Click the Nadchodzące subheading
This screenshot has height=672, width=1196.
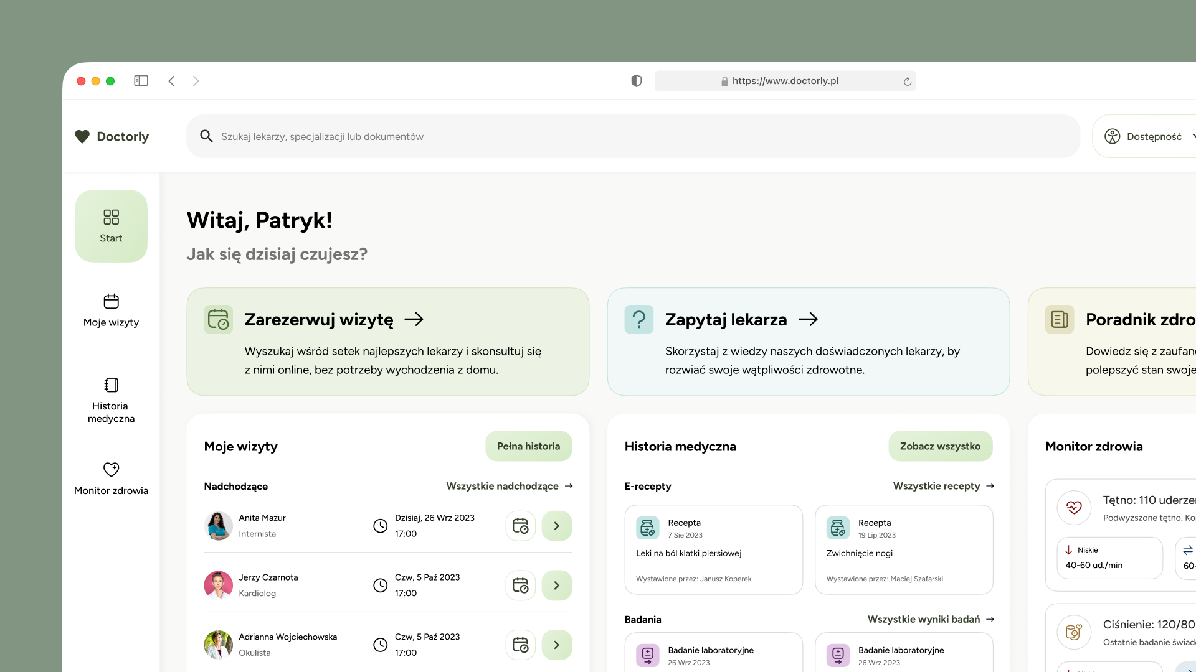click(236, 486)
